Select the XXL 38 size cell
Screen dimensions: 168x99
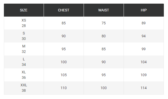pyautogui.click(x=24, y=88)
